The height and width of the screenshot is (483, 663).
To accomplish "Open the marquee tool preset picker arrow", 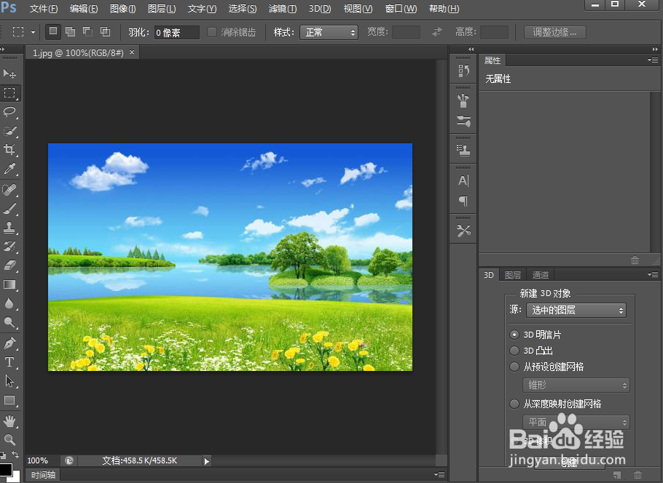I will pos(33,32).
